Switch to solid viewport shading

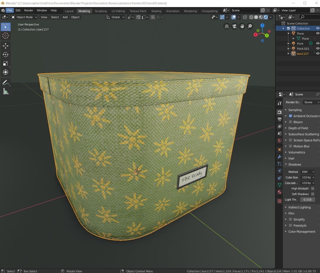256,17
